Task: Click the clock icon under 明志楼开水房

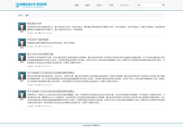Action: click(x=43, y=33)
